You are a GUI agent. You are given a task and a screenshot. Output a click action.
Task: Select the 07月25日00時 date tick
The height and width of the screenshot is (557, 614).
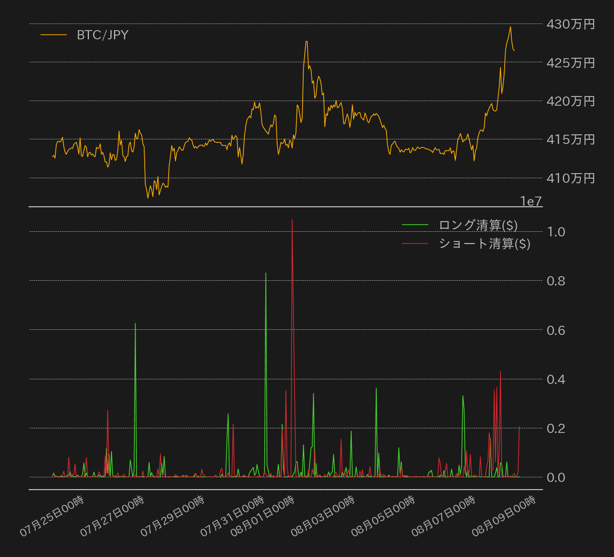pos(52,516)
